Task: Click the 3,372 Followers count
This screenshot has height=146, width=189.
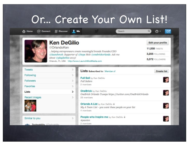Action: (156, 59)
